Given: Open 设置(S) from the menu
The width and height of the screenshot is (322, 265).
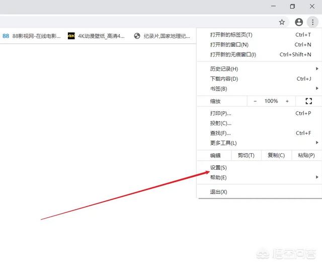Looking at the screenshot, I should (x=218, y=168).
